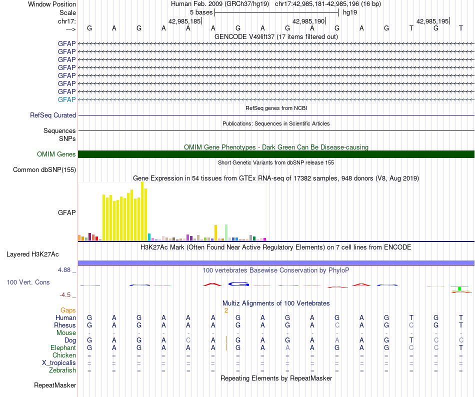Click the gold GTEx bar mid-chart

(215, 233)
